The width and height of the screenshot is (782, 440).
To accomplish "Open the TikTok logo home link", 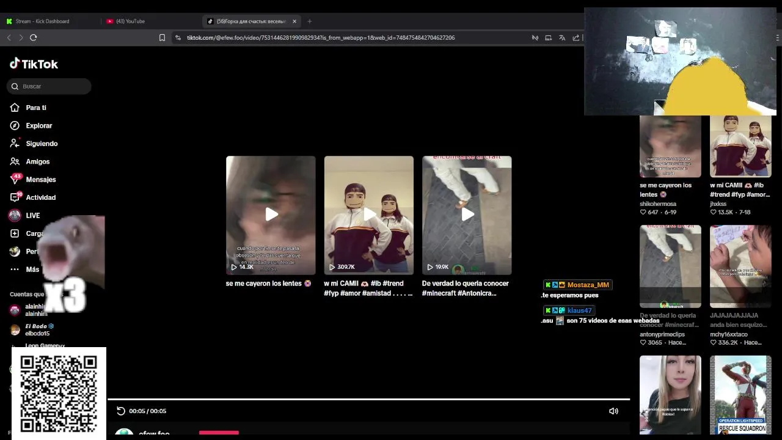I will [34, 64].
